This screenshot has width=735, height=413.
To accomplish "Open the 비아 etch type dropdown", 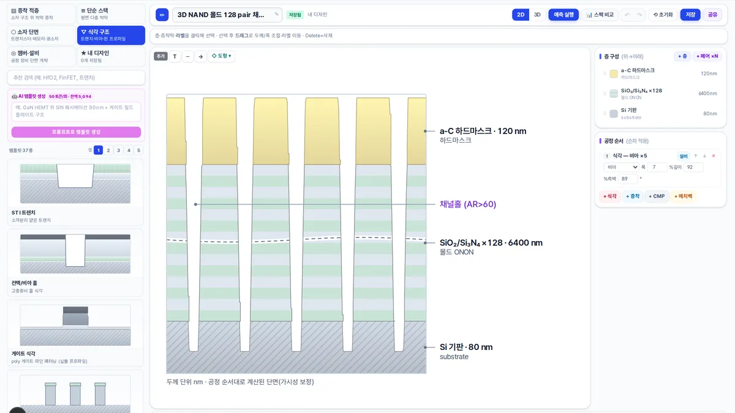I will (622, 167).
